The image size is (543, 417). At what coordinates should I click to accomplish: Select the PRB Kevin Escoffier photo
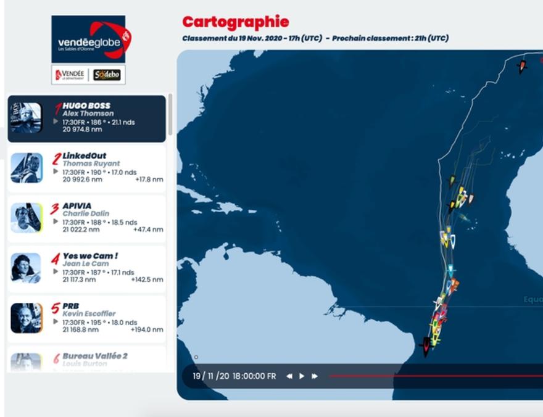point(27,318)
